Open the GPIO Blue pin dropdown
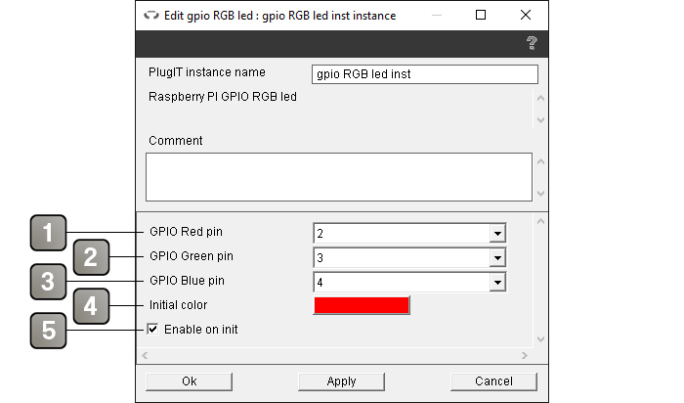This screenshot has width=684, height=403. tap(497, 282)
